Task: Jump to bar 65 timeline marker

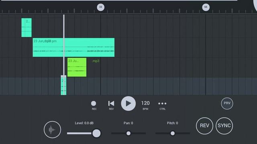Action: pos(206,7)
